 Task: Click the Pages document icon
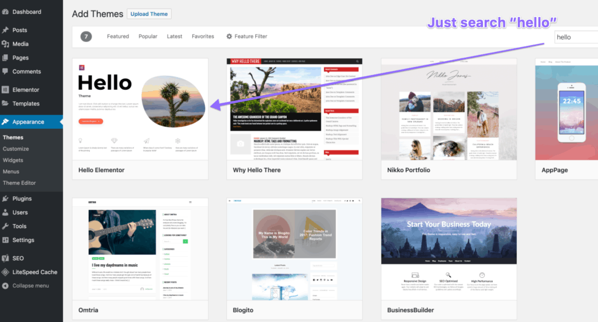point(5,58)
